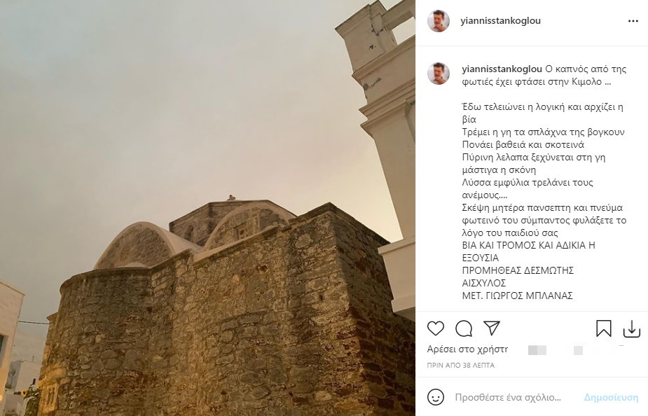Open the three-dot more options menu
This screenshot has width=648, height=416.
(633, 21)
